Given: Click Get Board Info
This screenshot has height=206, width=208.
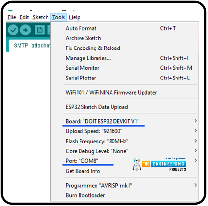Looking at the screenshot, I should (125, 171).
